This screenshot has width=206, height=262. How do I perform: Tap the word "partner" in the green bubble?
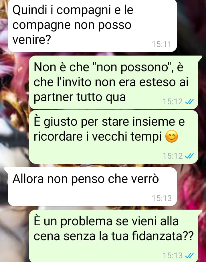[54, 98]
